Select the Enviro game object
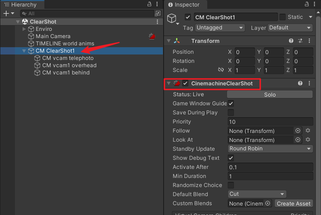Screen dimensions: 321x215 pos(44,29)
